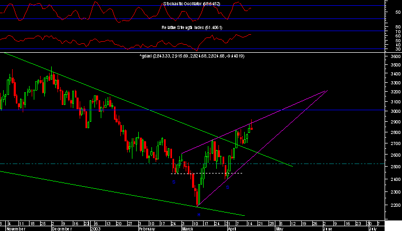Click the date label 12 on time axis
The image size is (402, 231).
pos(293,224)
